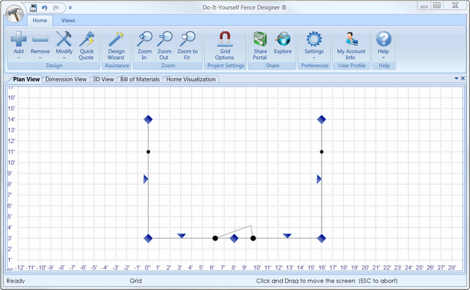Open My Account Info
470x290 pixels.
click(x=352, y=46)
